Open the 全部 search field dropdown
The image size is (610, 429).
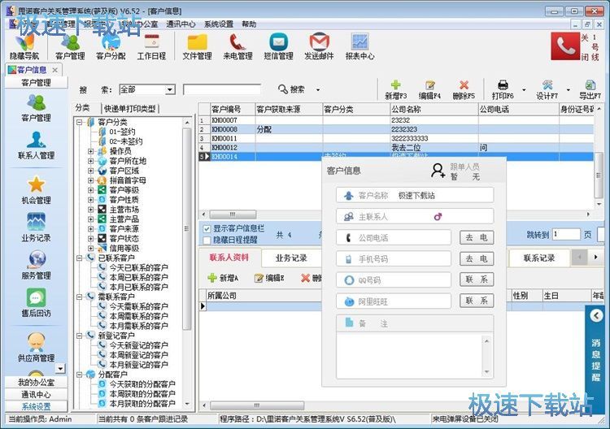[x=170, y=89]
